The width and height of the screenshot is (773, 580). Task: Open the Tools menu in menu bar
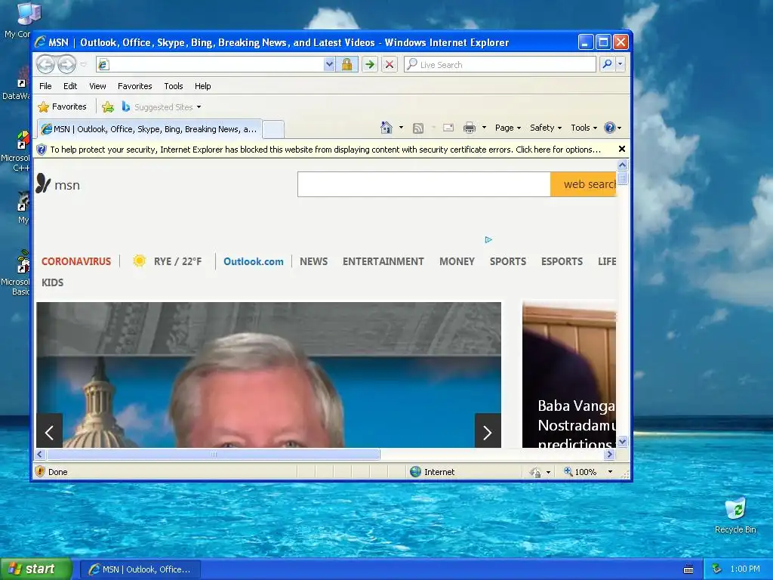click(174, 86)
